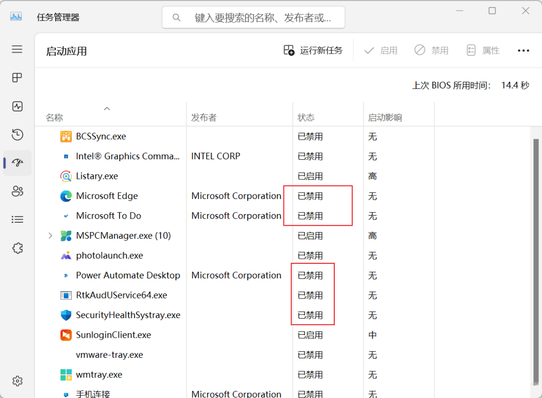Click the search magnifier icon
Screen dimensions: 542x398
point(176,17)
